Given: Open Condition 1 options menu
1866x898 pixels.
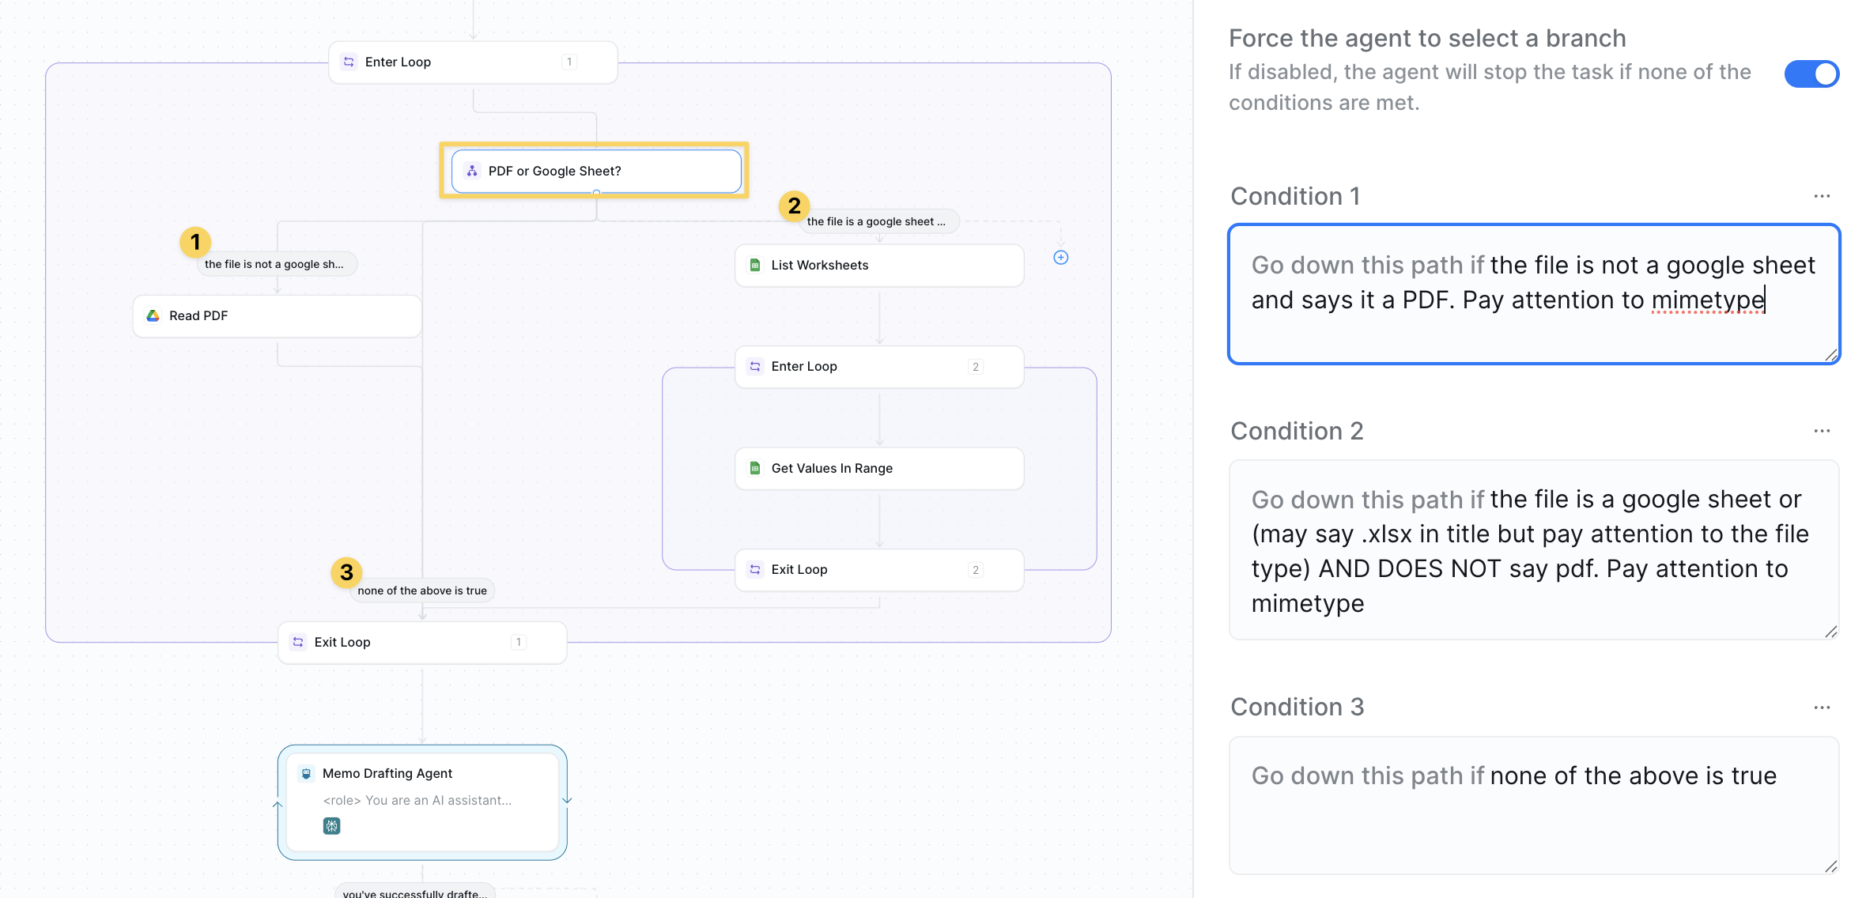Looking at the screenshot, I should tap(1822, 196).
